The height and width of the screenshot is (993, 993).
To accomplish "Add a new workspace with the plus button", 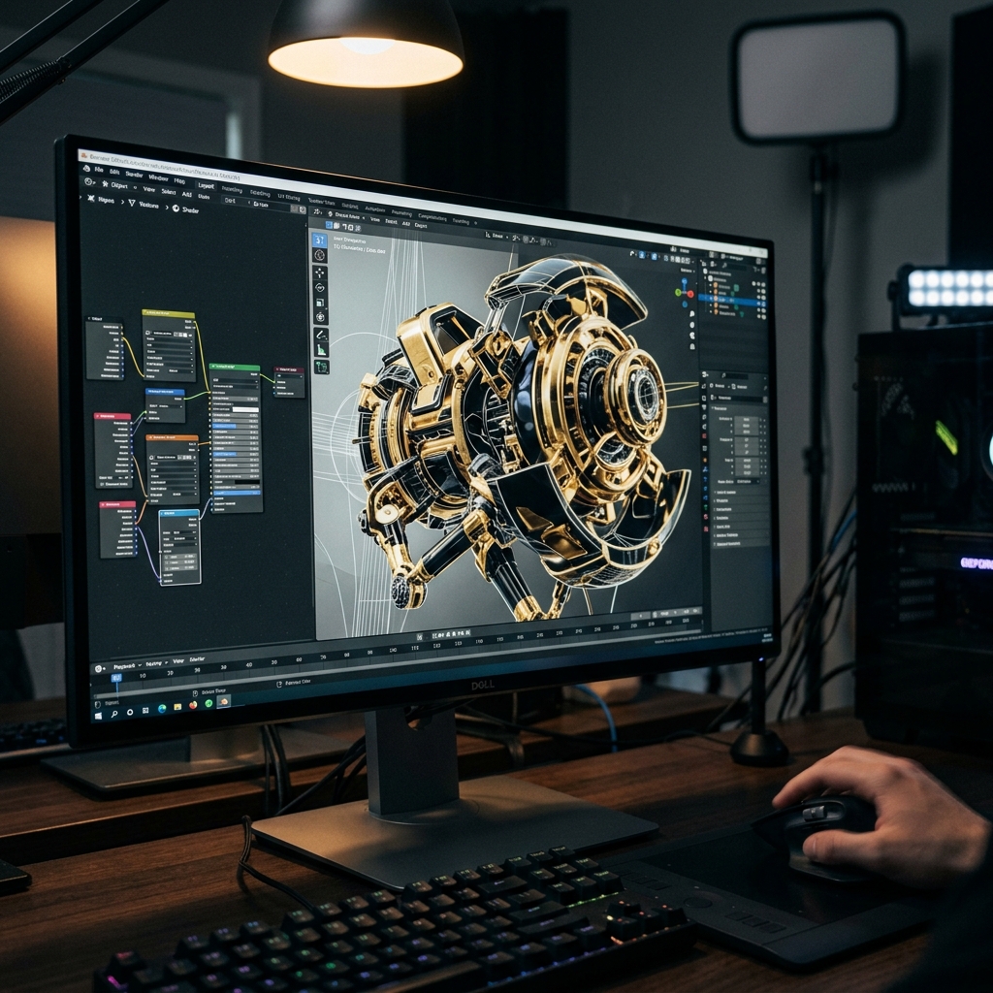I will (475, 223).
